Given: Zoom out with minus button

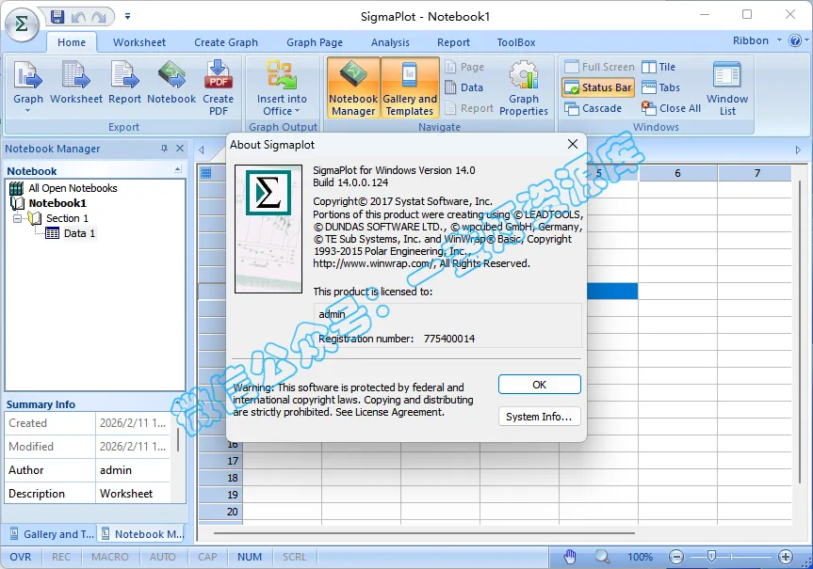Looking at the screenshot, I should [676, 557].
